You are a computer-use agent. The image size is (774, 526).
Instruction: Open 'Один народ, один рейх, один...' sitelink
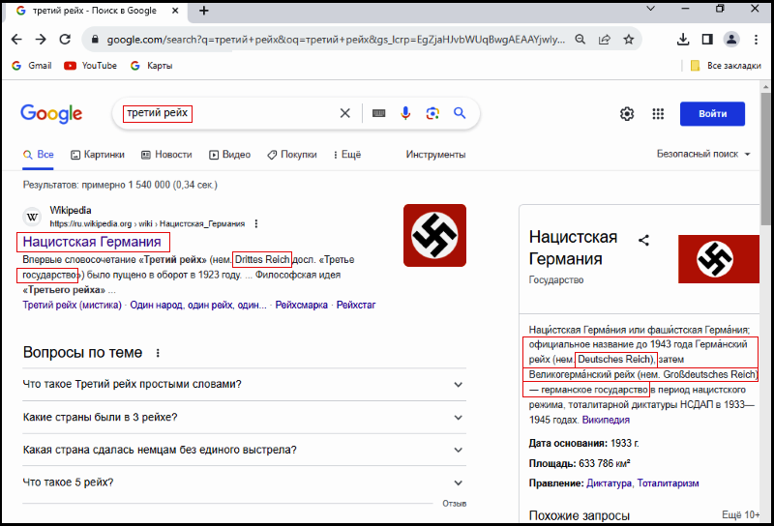click(198, 305)
